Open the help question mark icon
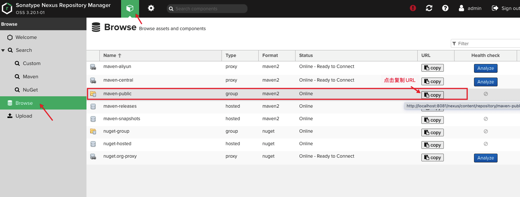Screen dimensions: 520x197 coord(445,8)
